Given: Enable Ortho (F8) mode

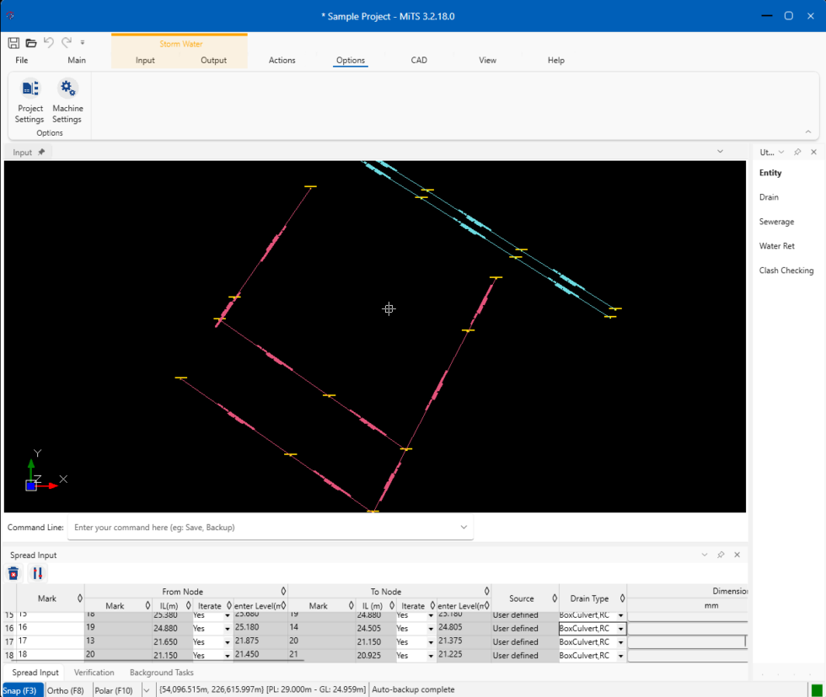Looking at the screenshot, I should click(x=67, y=689).
